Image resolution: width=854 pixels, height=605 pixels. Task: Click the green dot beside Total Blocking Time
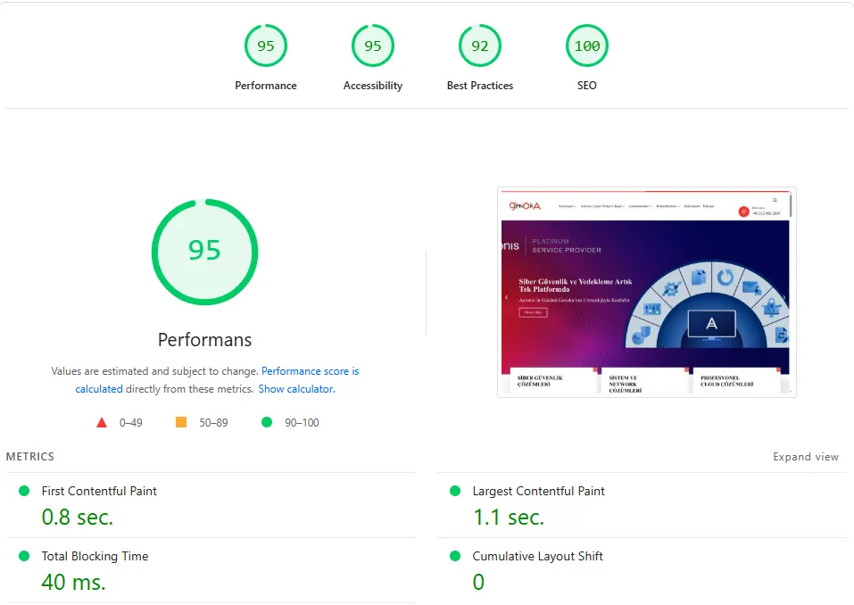(x=24, y=556)
